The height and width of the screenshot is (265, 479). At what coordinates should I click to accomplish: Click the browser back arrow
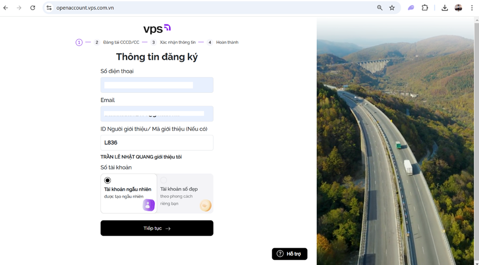[x=6, y=8]
